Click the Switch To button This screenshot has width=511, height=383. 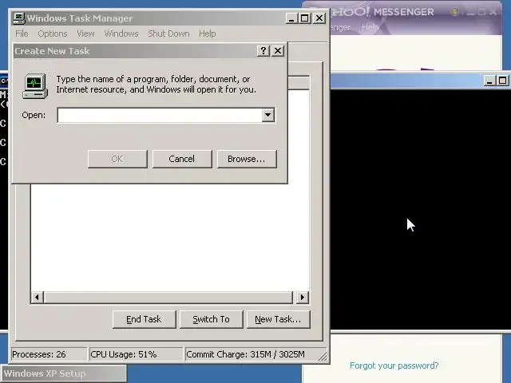coord(211,319)
